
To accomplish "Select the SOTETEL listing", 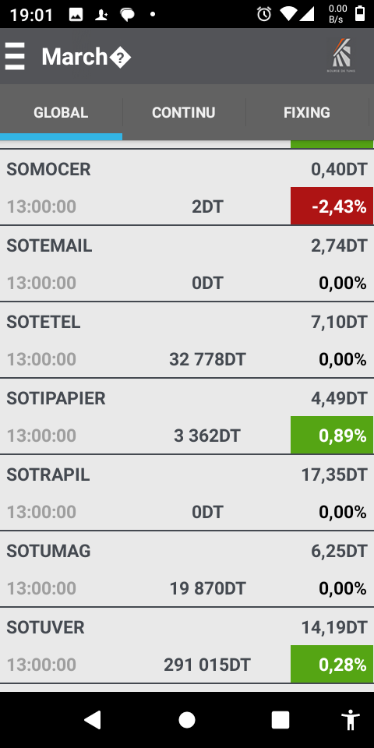I will [187, 340].
